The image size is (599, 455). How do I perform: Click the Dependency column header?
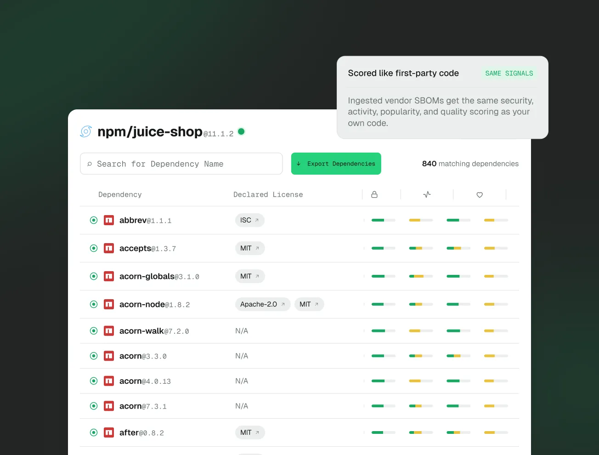(120, 194)
